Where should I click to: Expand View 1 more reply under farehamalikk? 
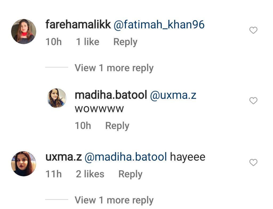click(x=114, y=68)
